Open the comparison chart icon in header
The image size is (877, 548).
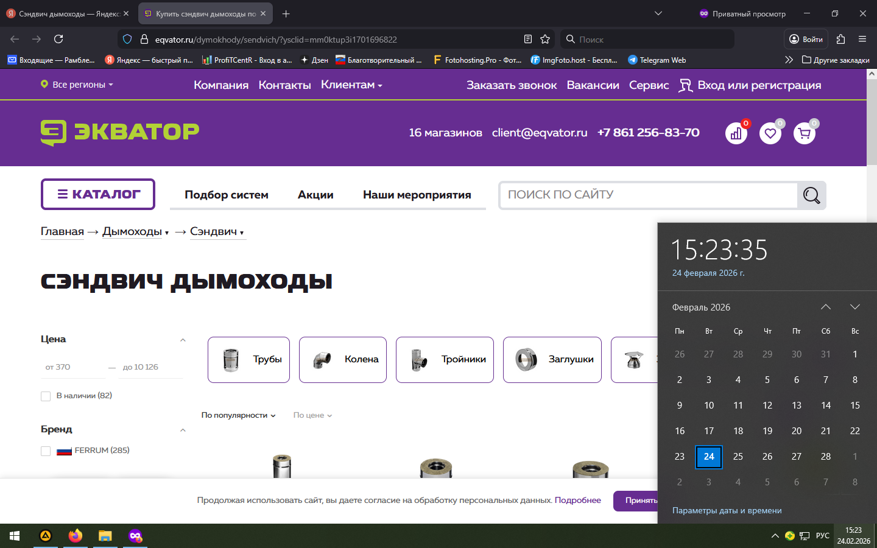(736, 133)
